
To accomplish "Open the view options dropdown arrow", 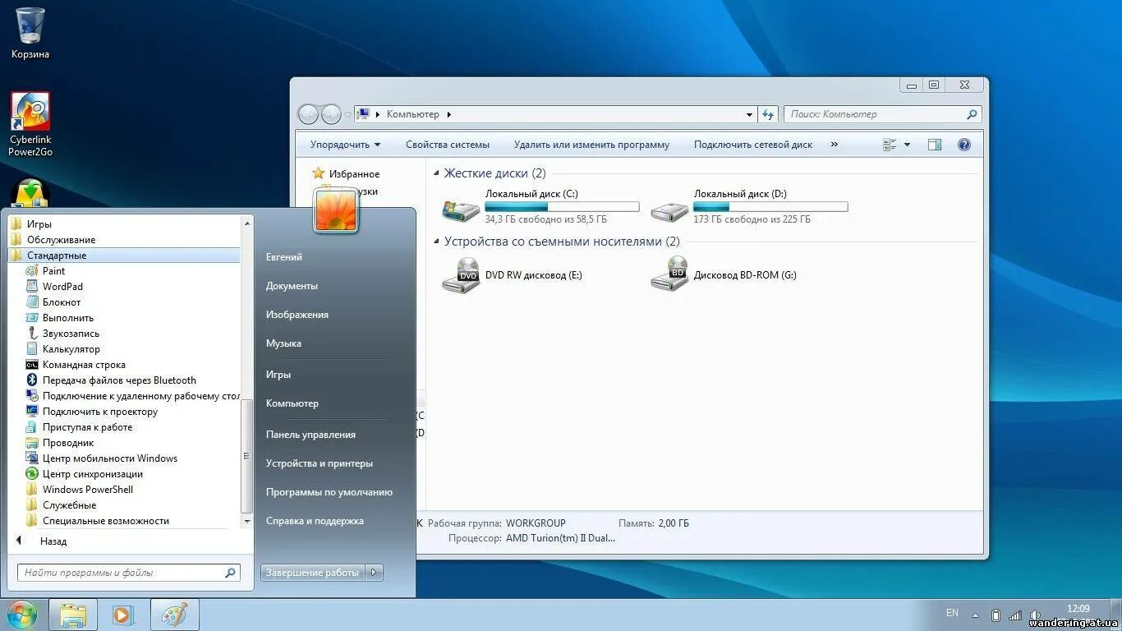I will [907, 145].
